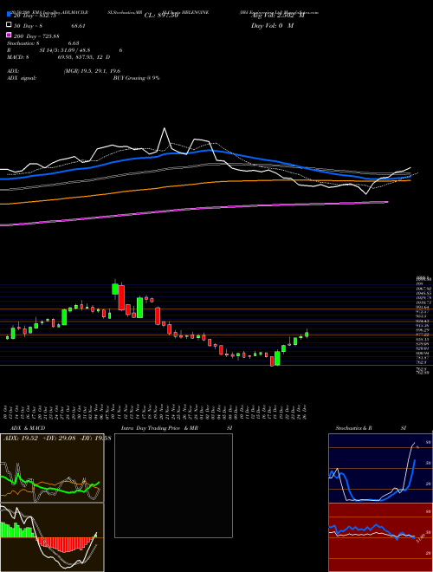The width and height of the screenshot is (433, 572).
Task: Click the 'CL: 897.50' closing price label
Action: point(161,16)
